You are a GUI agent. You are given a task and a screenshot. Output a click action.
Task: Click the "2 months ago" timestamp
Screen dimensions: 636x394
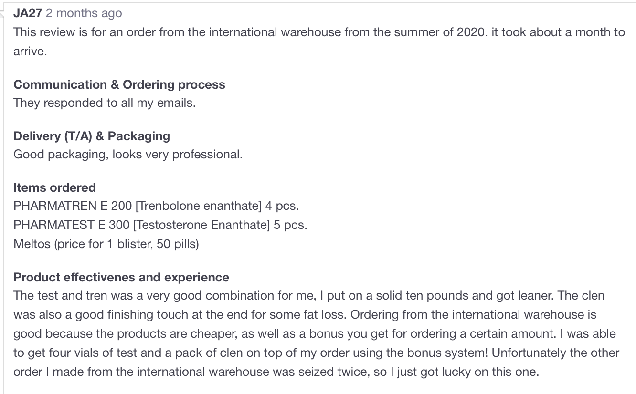coord(84,13)
